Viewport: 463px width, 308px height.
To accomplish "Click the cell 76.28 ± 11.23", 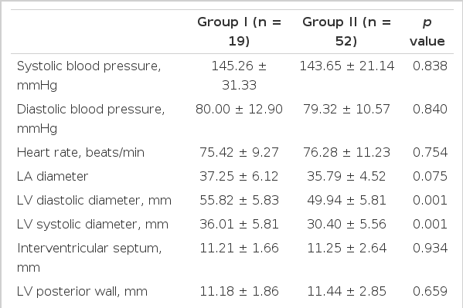I will point(346,153).
